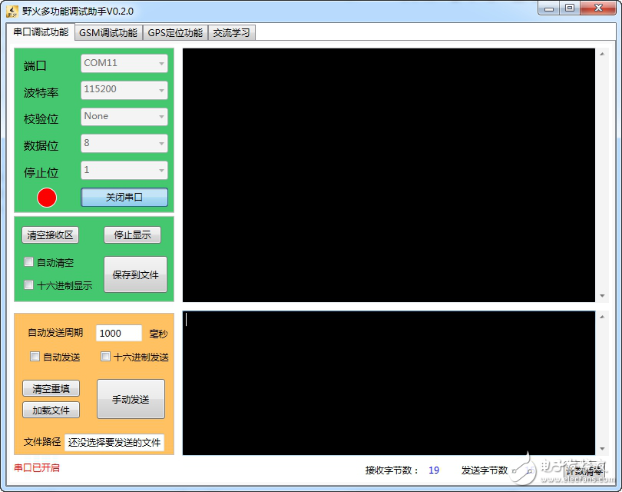Open the 交流学习 tab
Screen dimensions: 622x492
click(x=232, y=32)
